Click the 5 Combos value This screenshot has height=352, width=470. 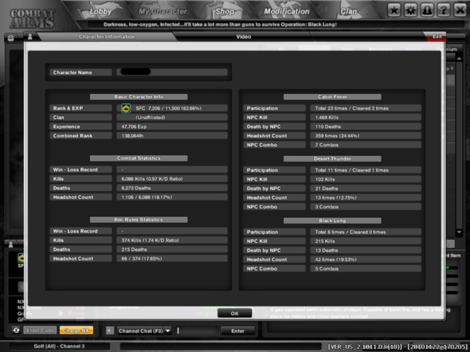click(x=327, y=269)
